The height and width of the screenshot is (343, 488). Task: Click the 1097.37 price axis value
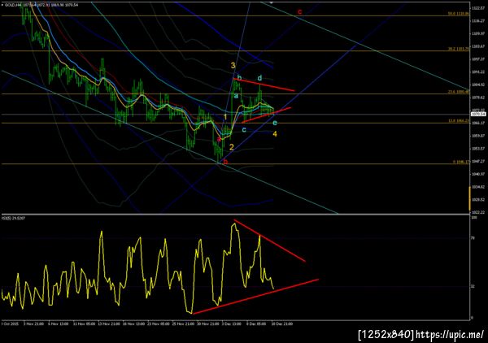478,59
